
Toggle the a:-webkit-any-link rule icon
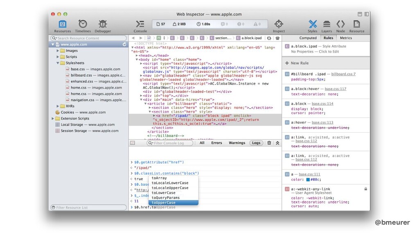[287, 189]
